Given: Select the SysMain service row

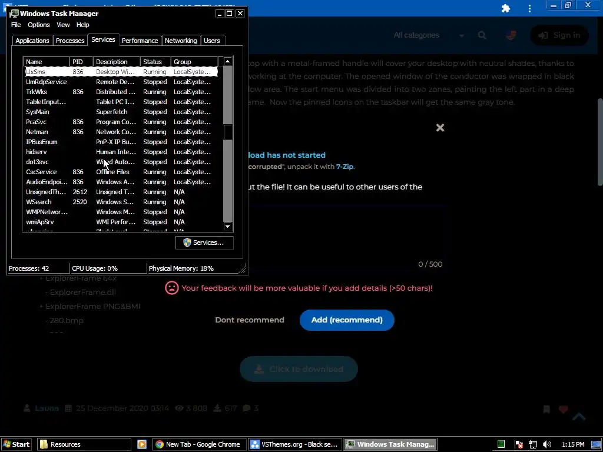Looking at the screenshot, I should pos(121,112).
